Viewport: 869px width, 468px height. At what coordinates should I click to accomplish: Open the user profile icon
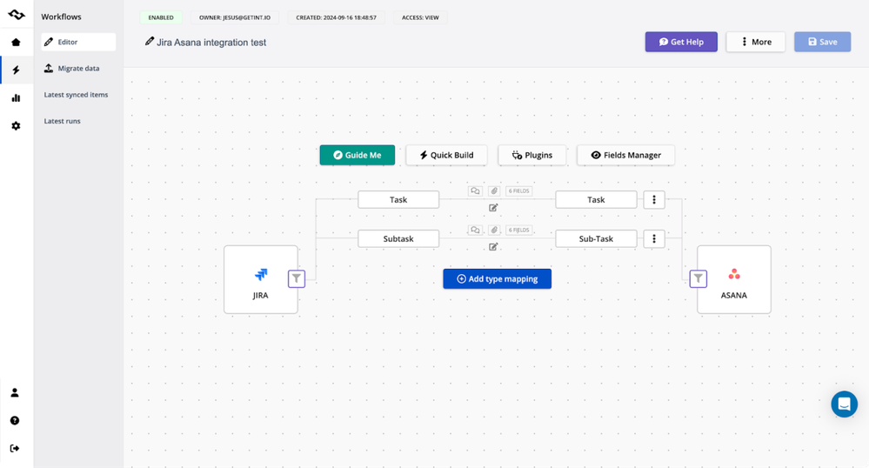(x=15, y=392)
